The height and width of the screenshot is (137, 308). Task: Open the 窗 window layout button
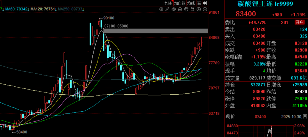(199, 3)
